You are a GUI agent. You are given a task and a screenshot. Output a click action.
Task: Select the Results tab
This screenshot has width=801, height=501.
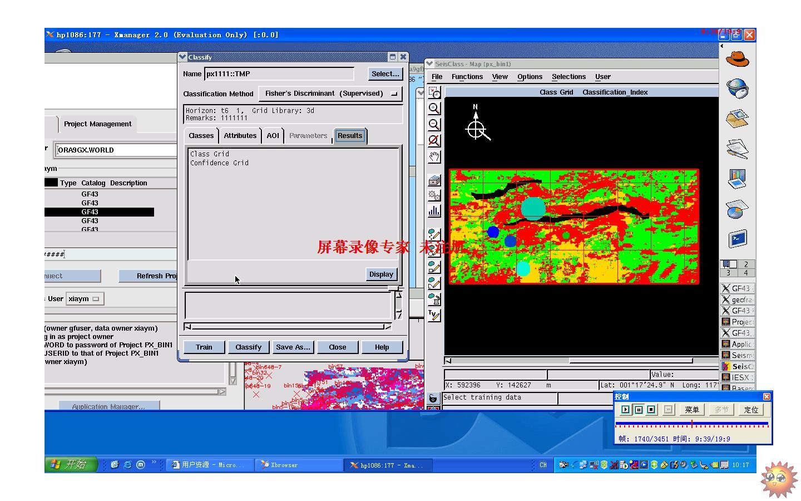pyautogui.click(x=350, y=136)
